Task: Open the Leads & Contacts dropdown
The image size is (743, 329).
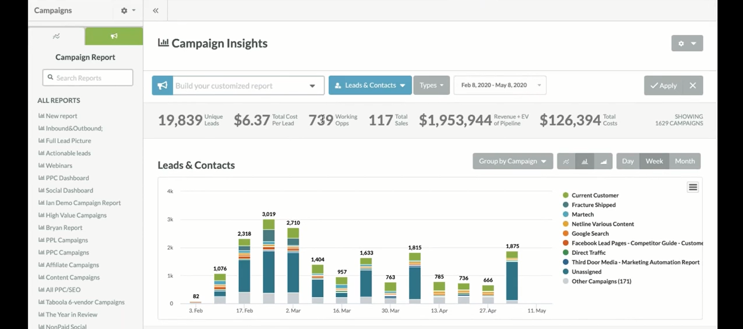Action: [370, 86]
